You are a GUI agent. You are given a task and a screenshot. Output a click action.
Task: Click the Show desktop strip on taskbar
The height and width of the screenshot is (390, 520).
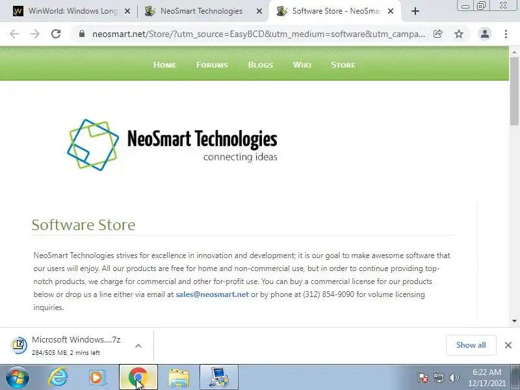[515, 378]
